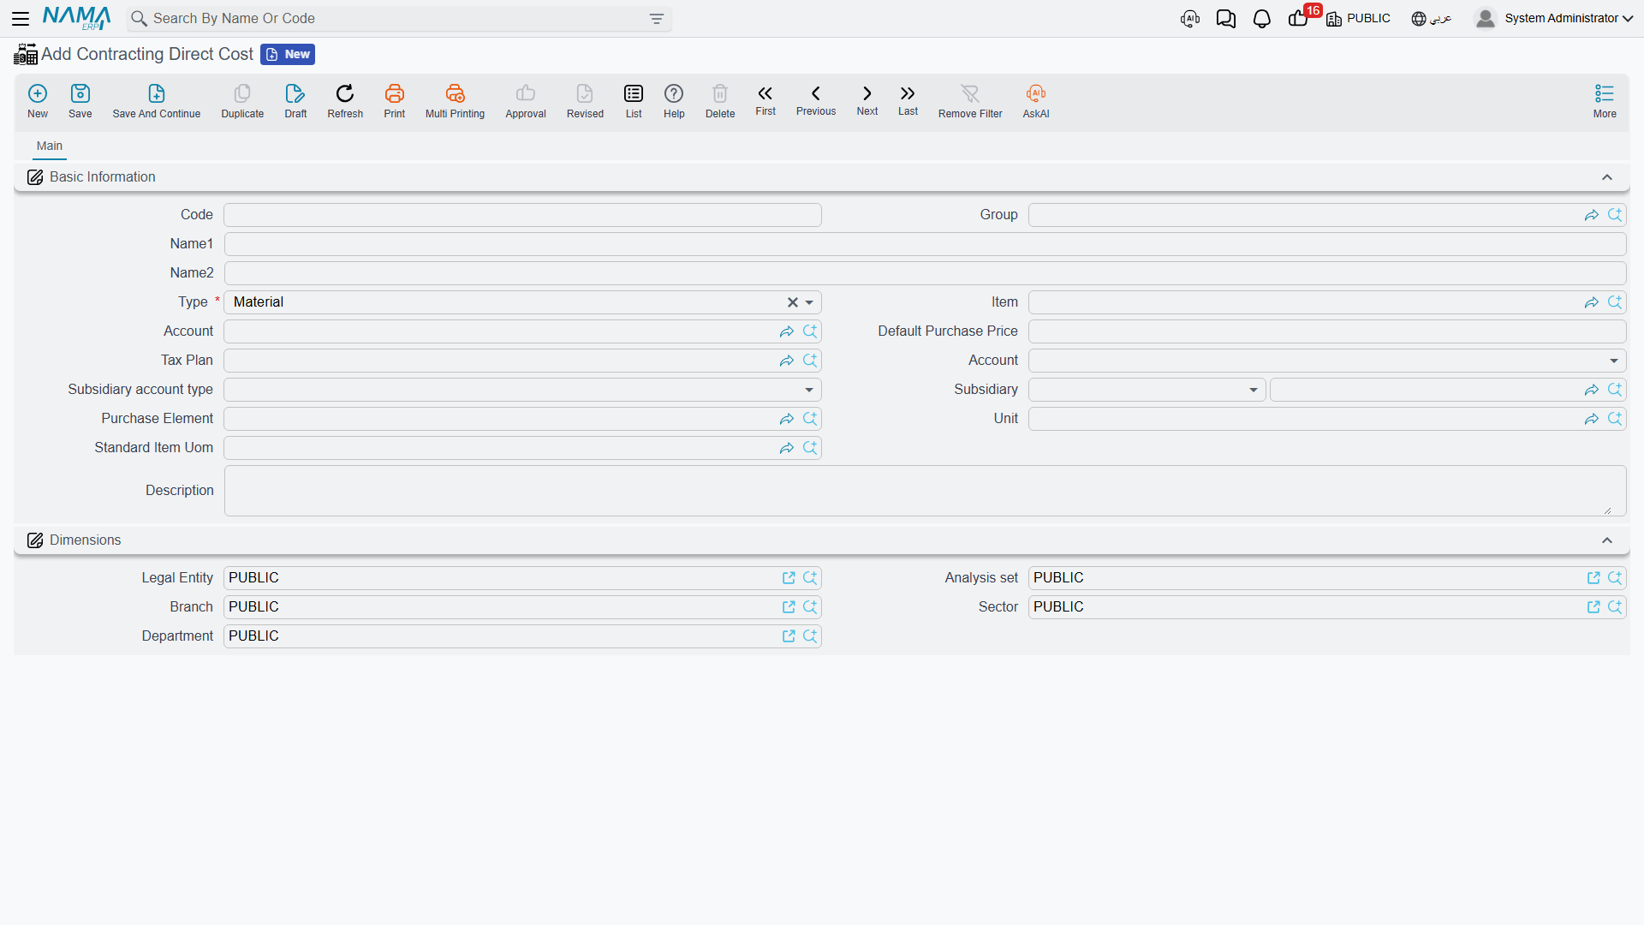The width and height of the screenshot is (1644, 925).
Task: Open the Type dropdown arrow
Action: coord(809,302)
